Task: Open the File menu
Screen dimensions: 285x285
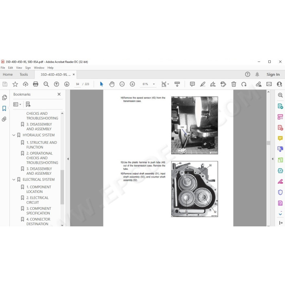Action: click(x=3, y=68)
